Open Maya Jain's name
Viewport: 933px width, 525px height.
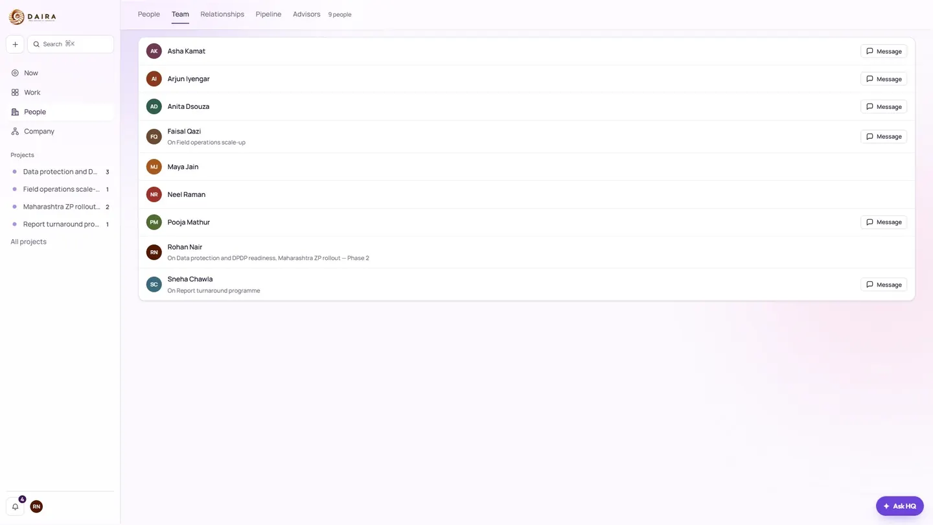pos(183,167)
